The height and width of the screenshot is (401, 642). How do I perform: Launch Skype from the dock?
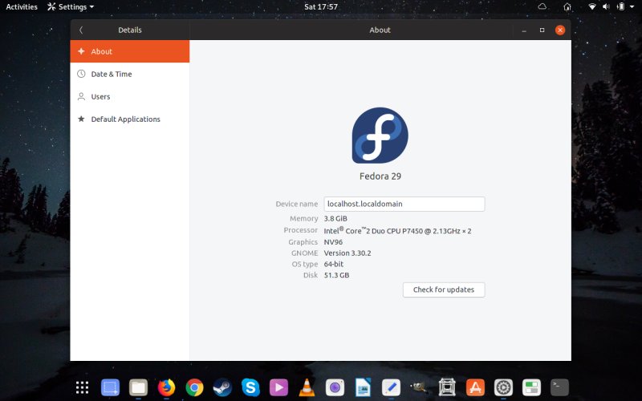point(250,388)
